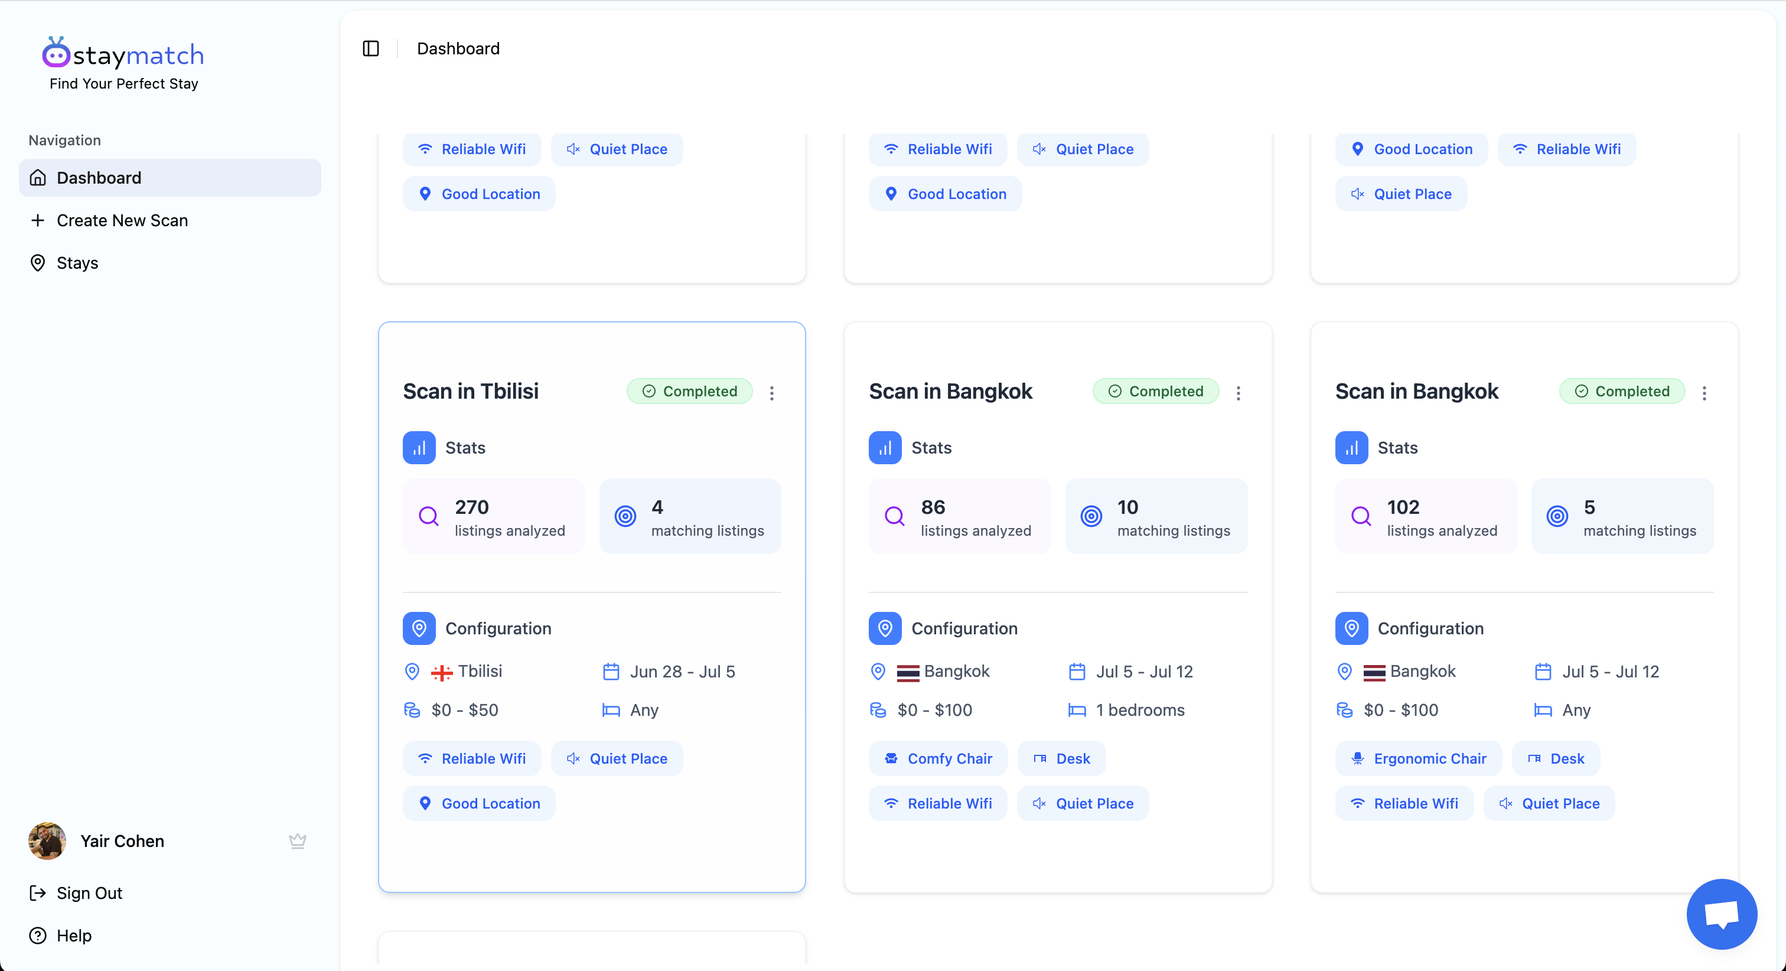
Task: Click Quiet Place tag in 86-listings Bangkok card
Action: 1083,803
